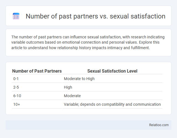Select the '10+' table cell

pyautogui.click(x=37, y=104)
